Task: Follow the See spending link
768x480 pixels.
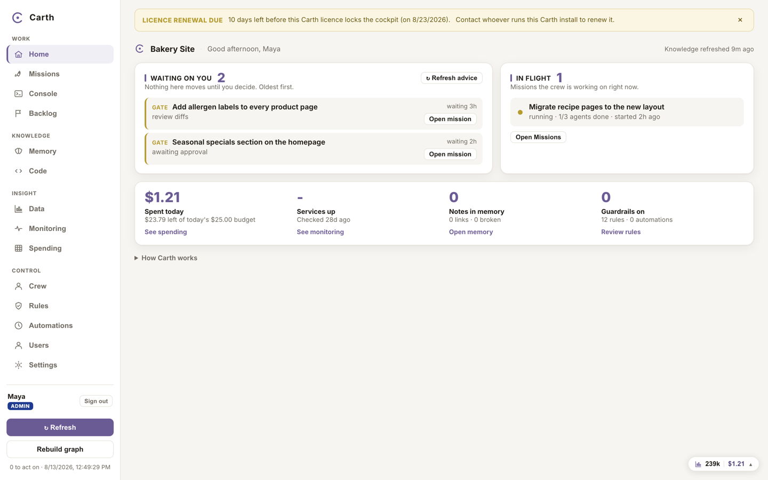Action: (166, 232)
